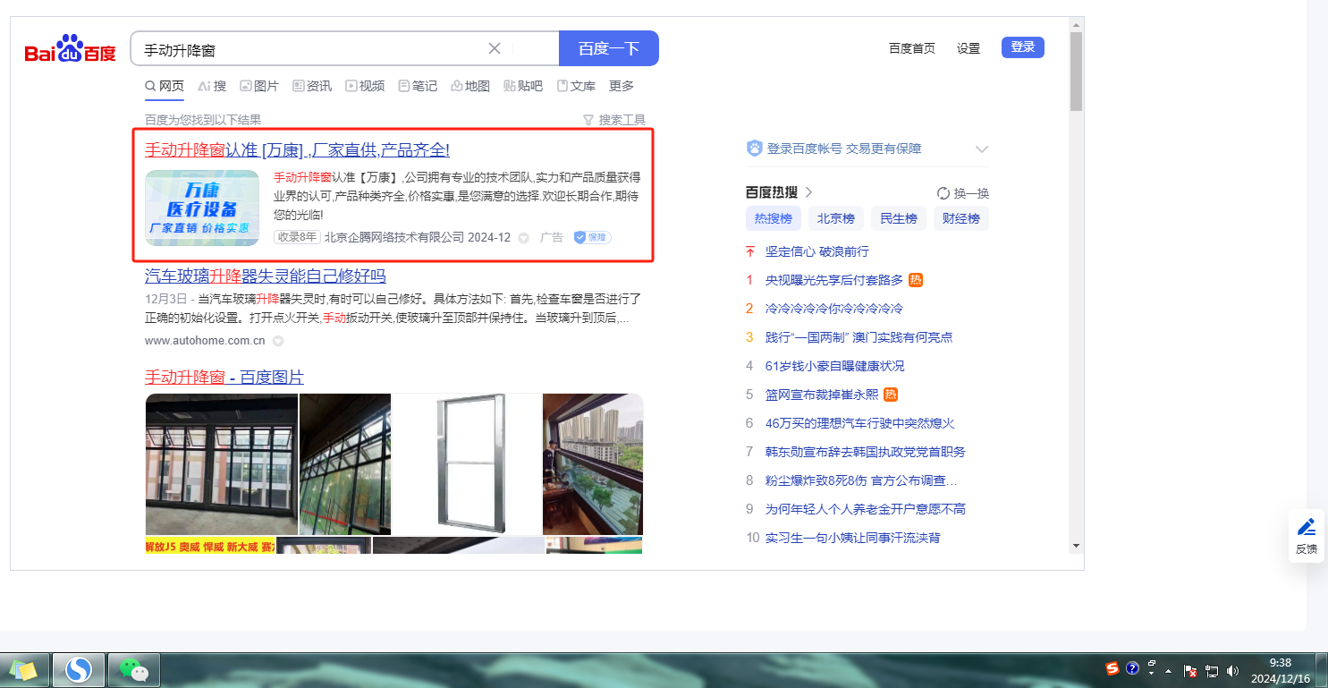Open the silver window frame image thumbnail

(468, 463)
